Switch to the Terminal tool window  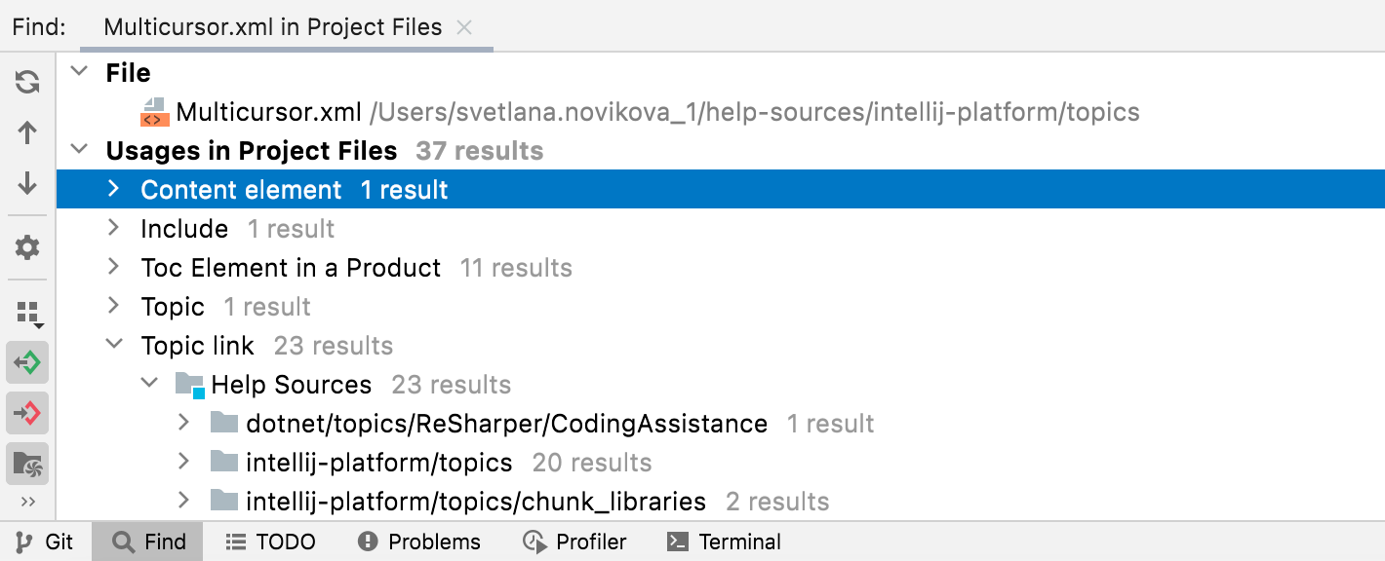click(x=724, y=542)
